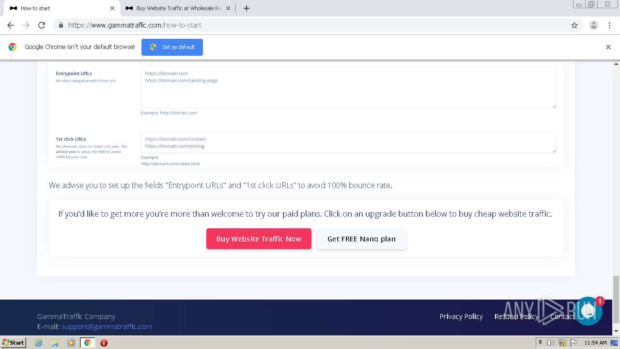620x349 pixels.
Task: Reload the current page
Action: (x=42, y=25)
